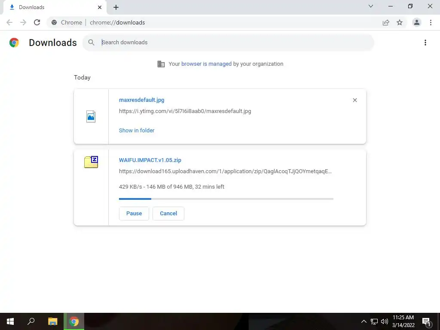
Task: Click the Chrome logo beside Downloads title
Action: point(14,43)
